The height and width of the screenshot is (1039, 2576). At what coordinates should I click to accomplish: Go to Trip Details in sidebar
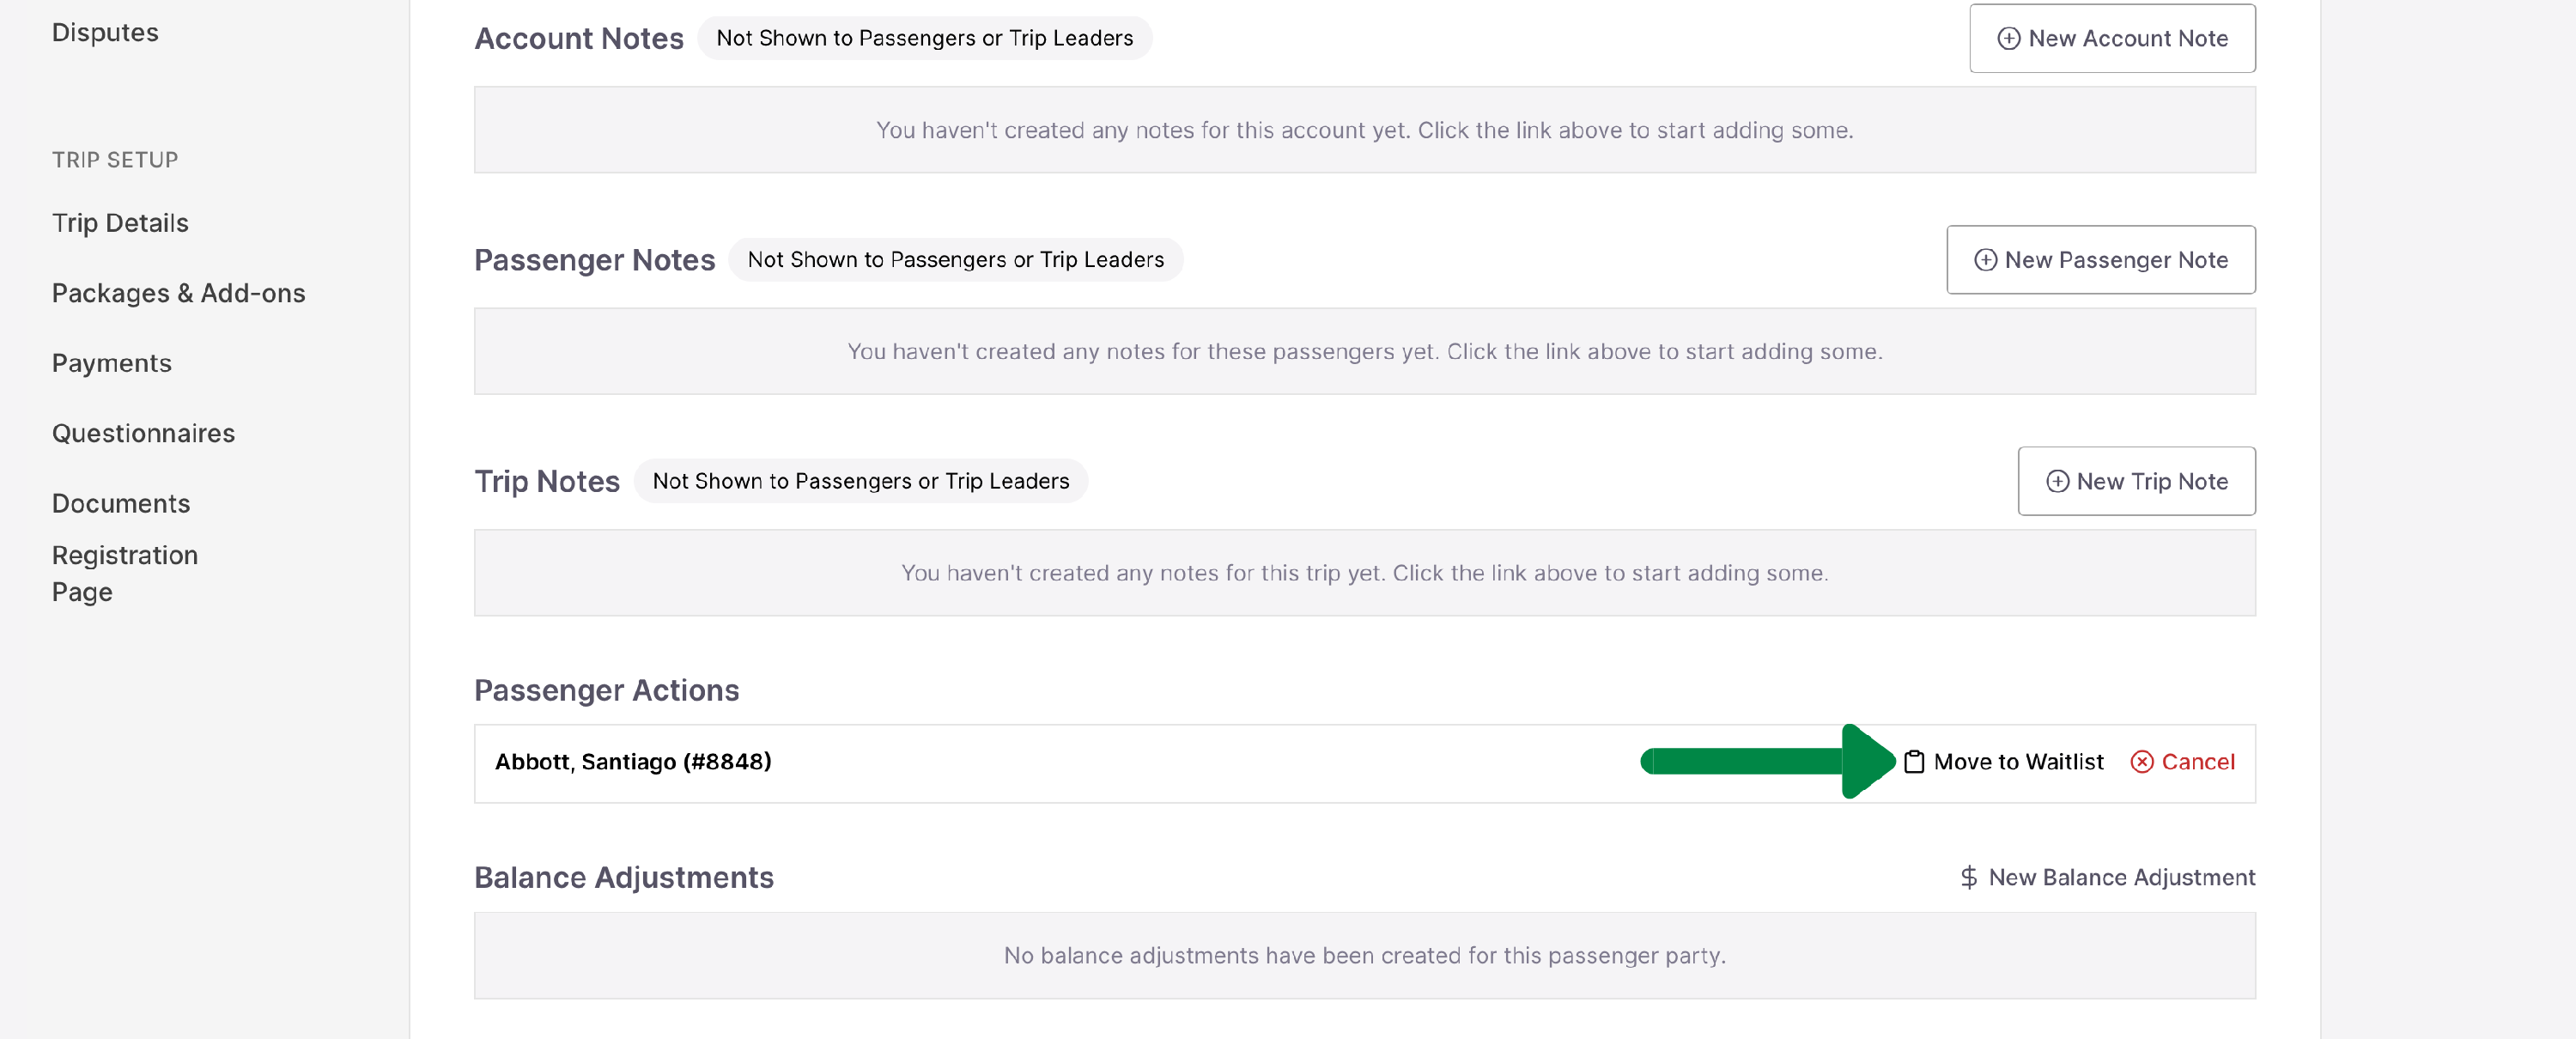pyautogui.click(x=120, y=223)
